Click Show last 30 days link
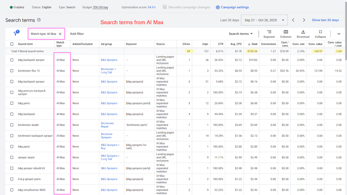This screenshot has height=195, width=347. pyautogui.click(x=325, y=20)
